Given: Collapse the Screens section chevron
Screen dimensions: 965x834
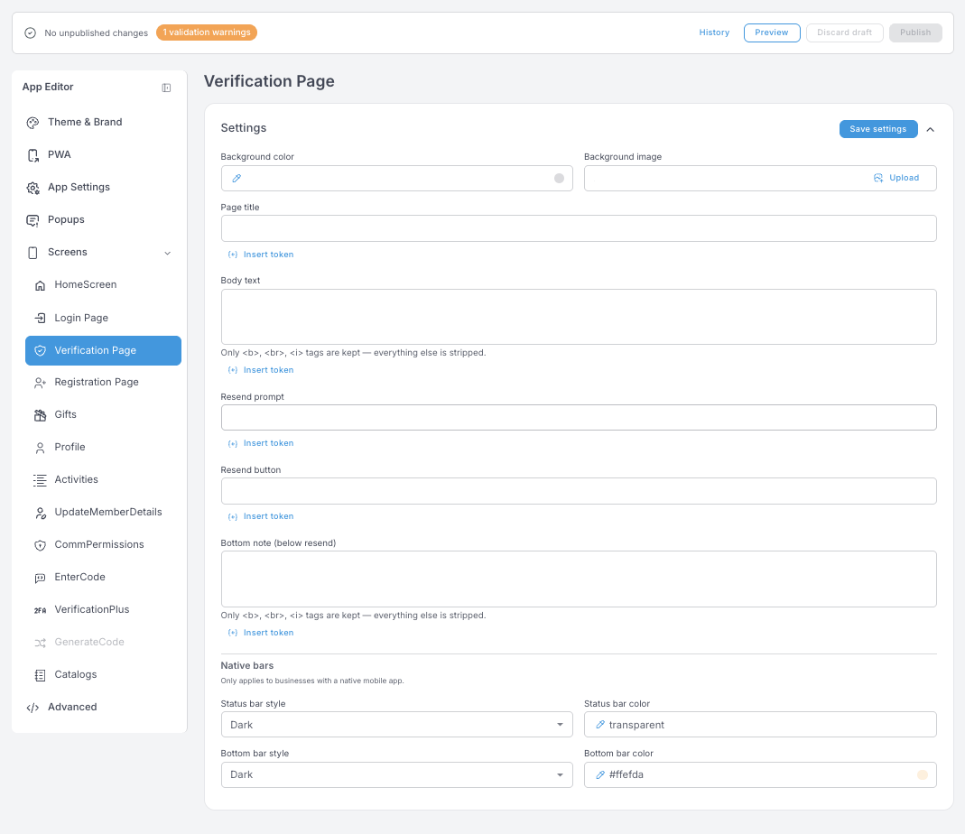Looking at the screenshot, I should 167,253.
